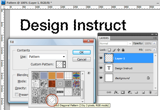Choose the concentric squares pattern swatch
The image size is (160, 110).
tap(60, 84)
